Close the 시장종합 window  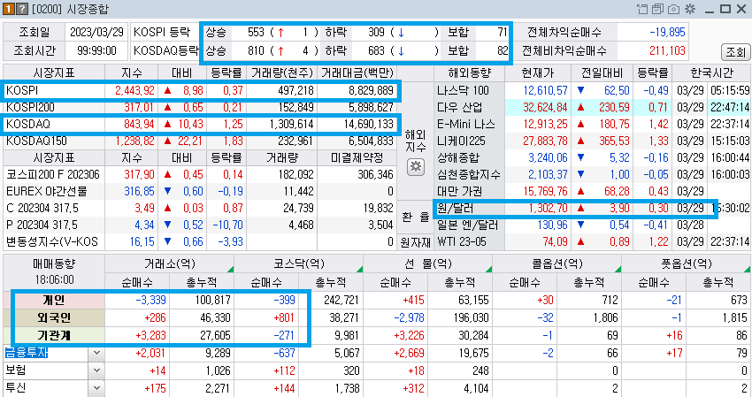[x=741, y=9]
